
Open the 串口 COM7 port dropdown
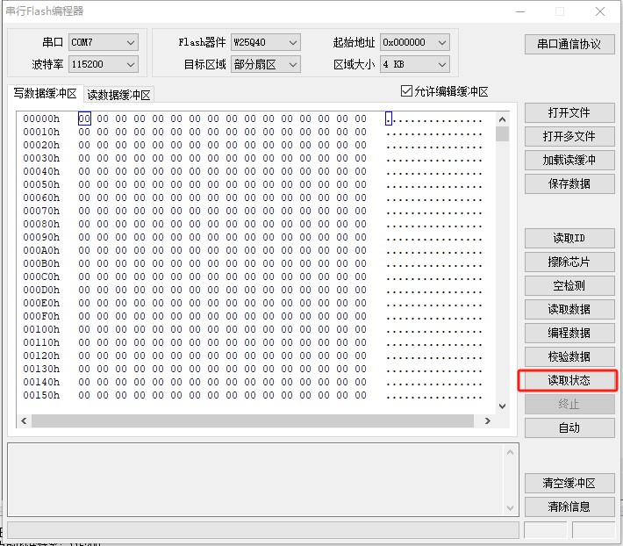click(x=104, y=42)
